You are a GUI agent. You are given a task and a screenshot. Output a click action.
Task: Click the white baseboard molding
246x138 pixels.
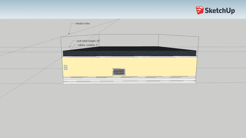(129, 80)
